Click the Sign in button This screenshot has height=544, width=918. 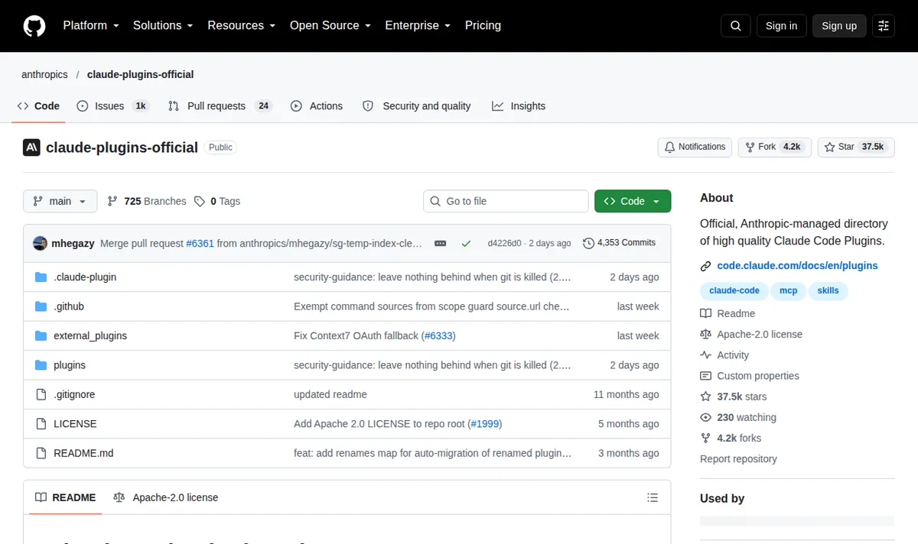point(781,26)
